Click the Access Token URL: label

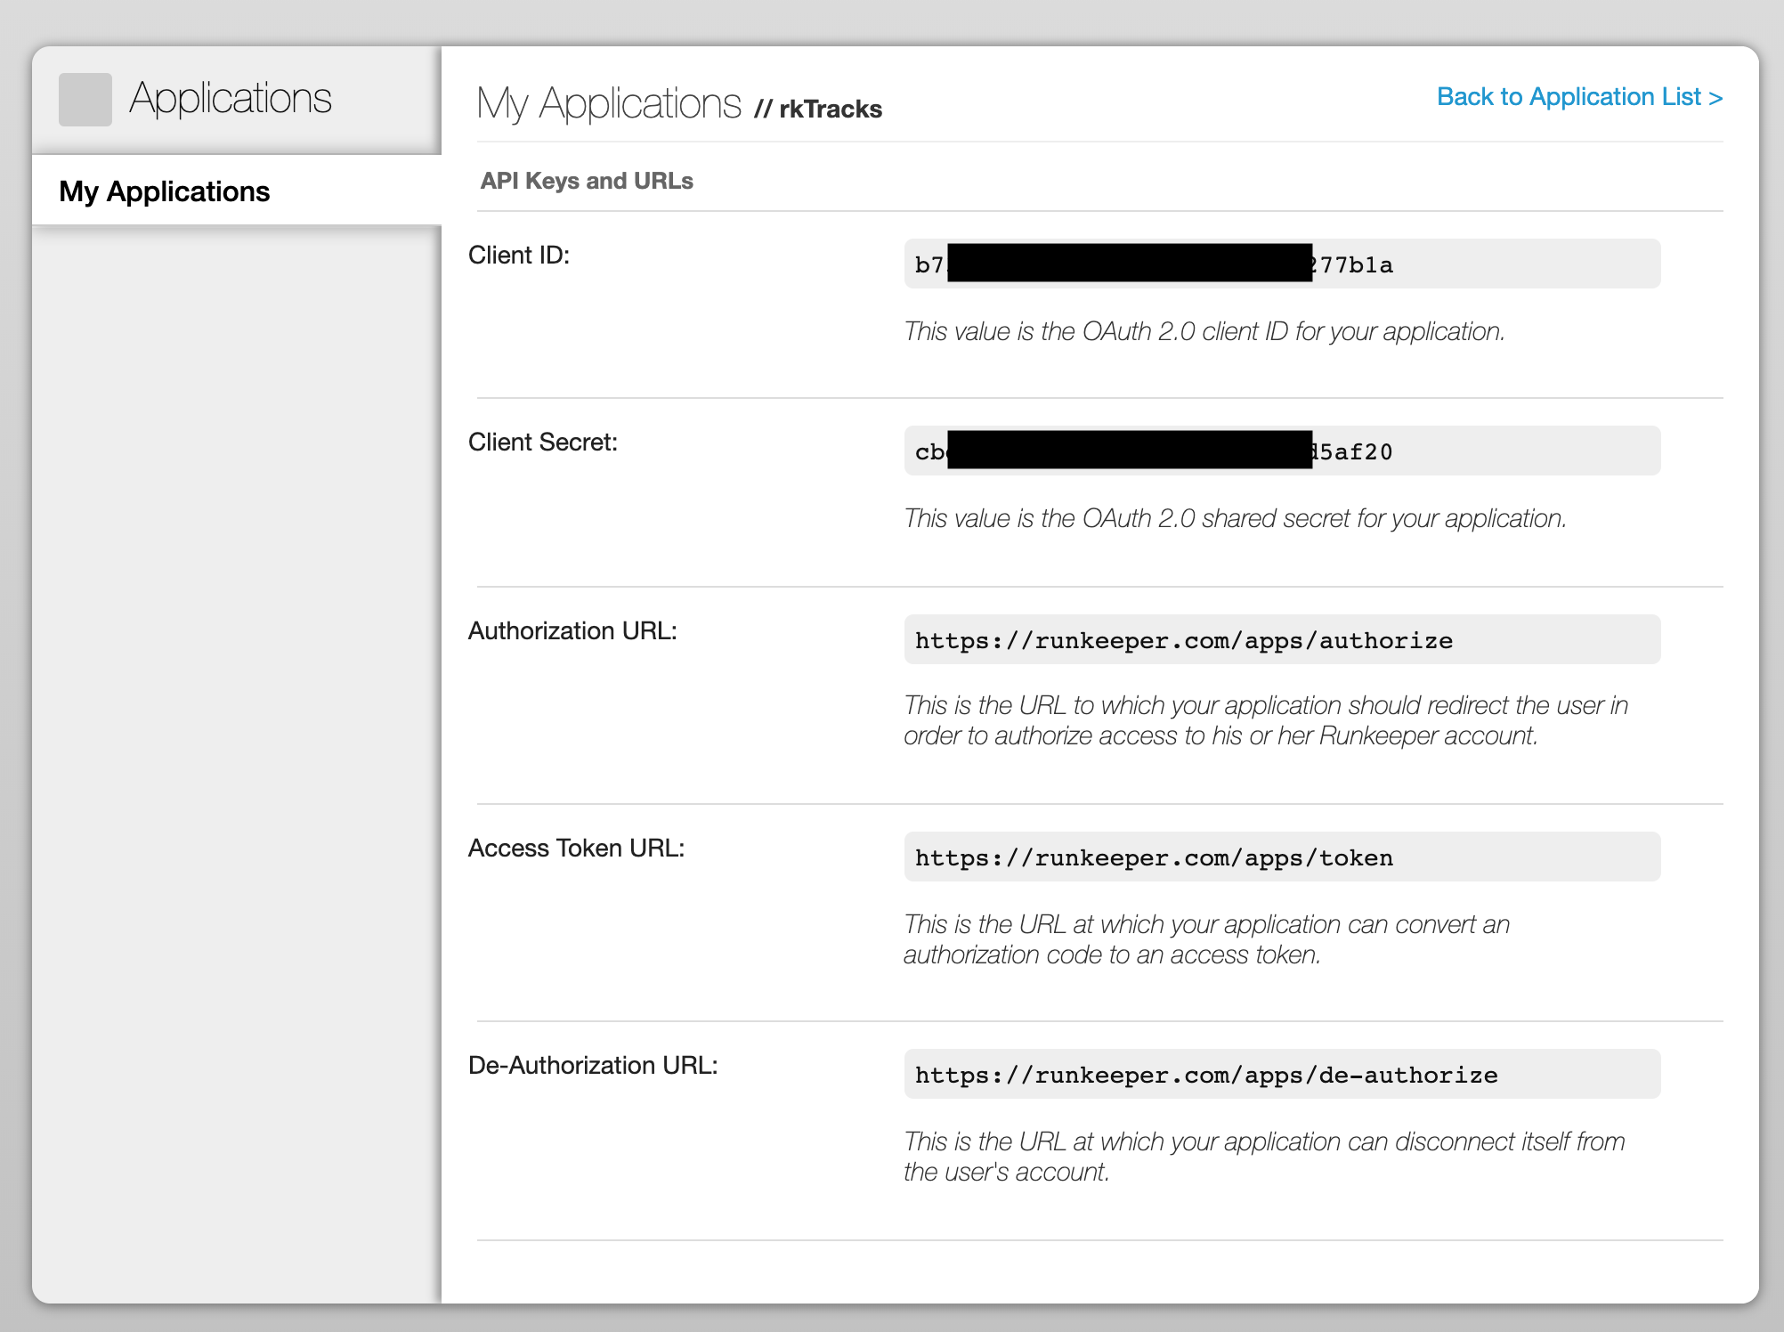576,849
